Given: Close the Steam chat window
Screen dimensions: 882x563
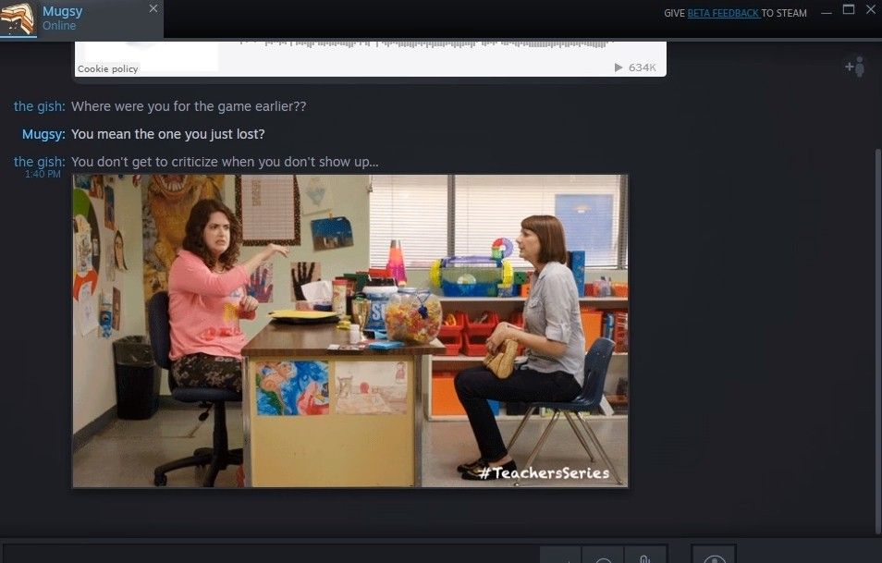Looking at the screenshot, I should (x=871, y=9).
